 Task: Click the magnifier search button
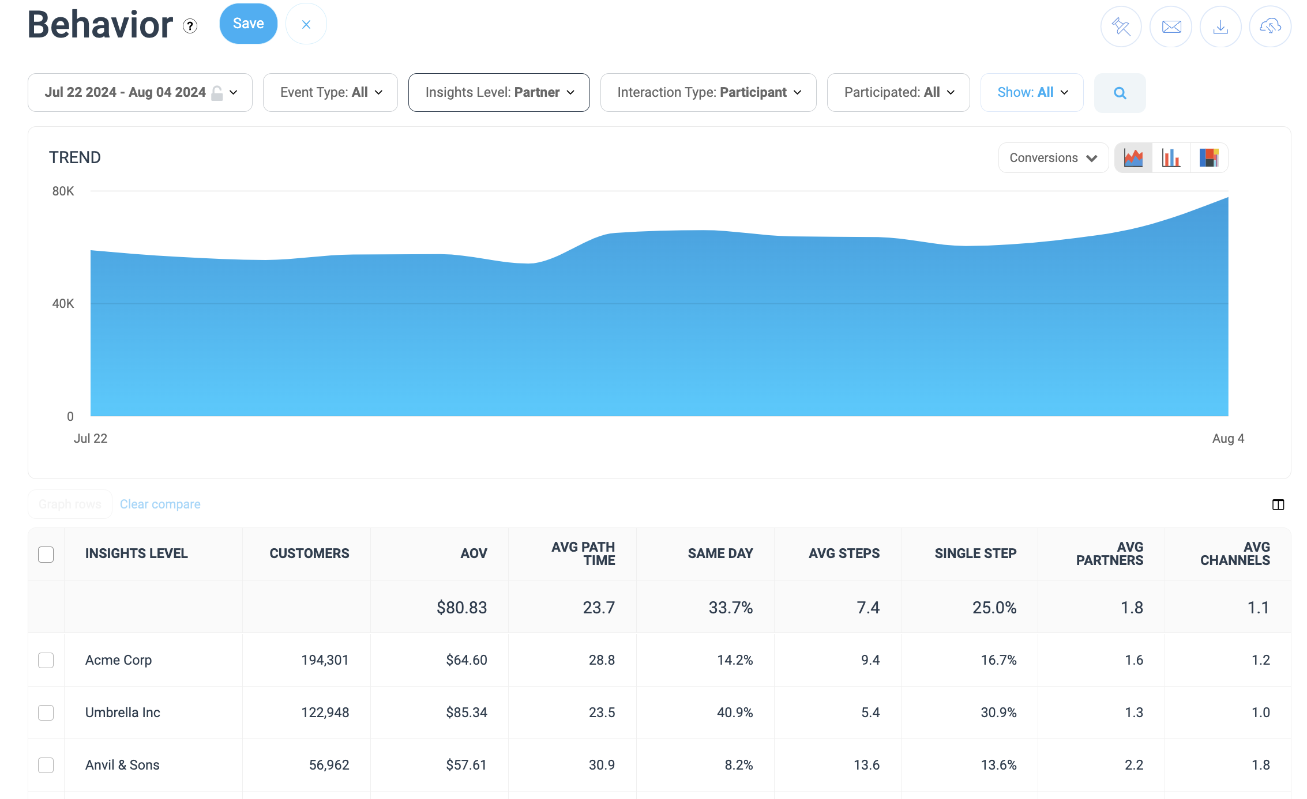pos(1120,93)
